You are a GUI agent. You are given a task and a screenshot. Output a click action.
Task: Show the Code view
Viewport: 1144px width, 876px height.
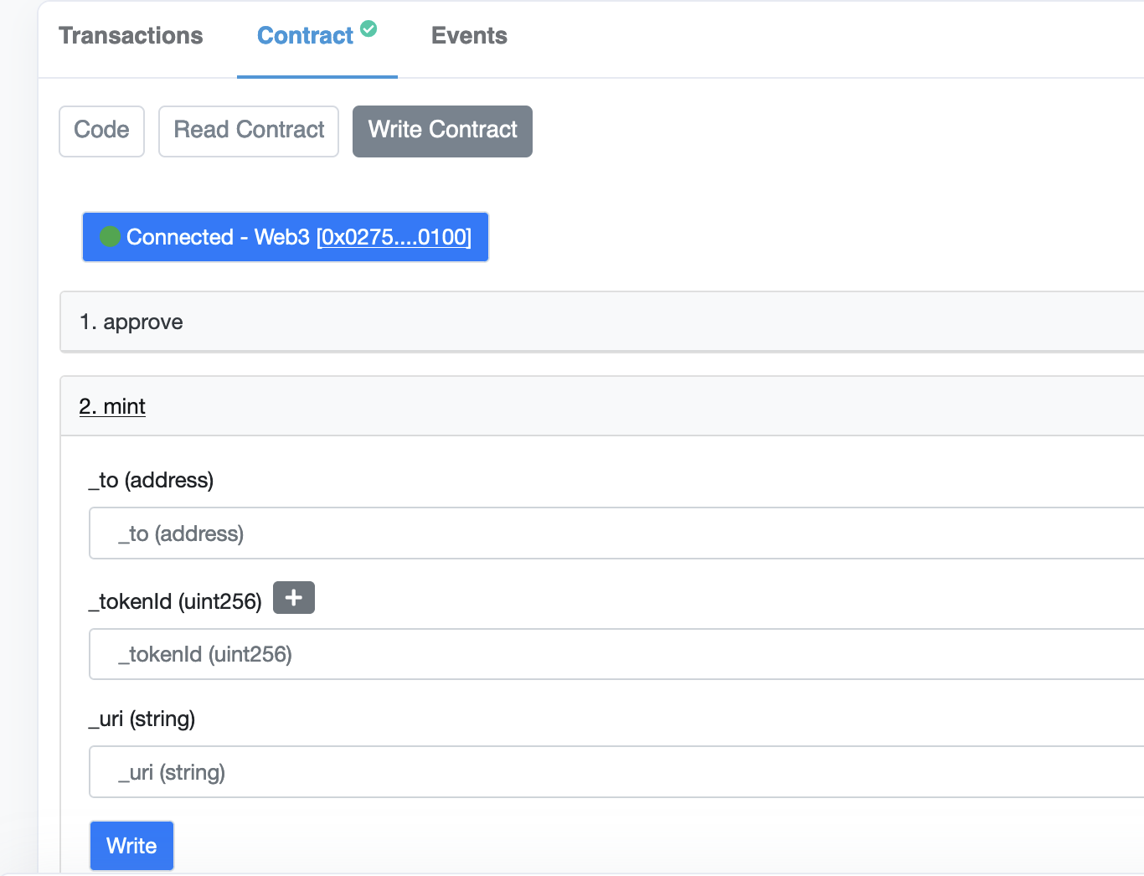pos(101,131)
